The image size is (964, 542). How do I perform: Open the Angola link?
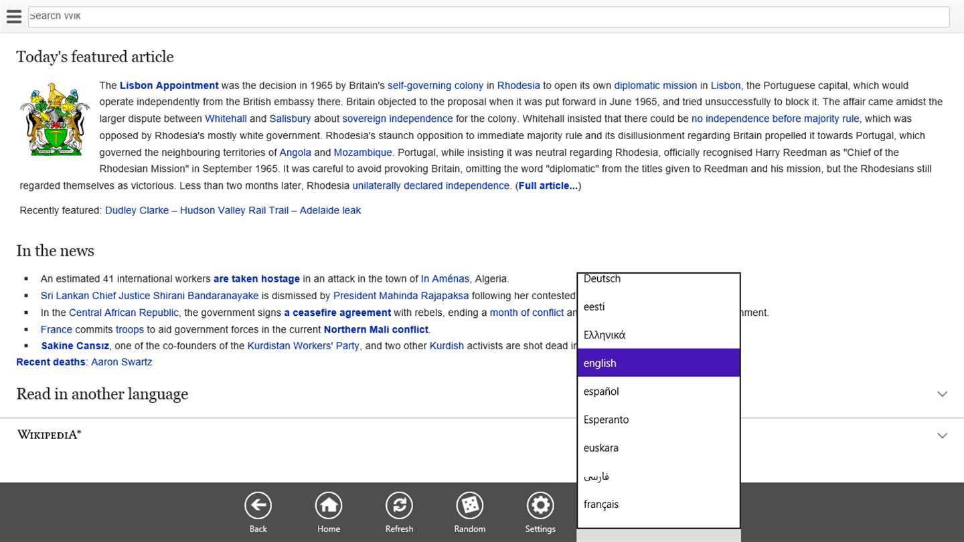pyautogui.click(x=295, y=153)
